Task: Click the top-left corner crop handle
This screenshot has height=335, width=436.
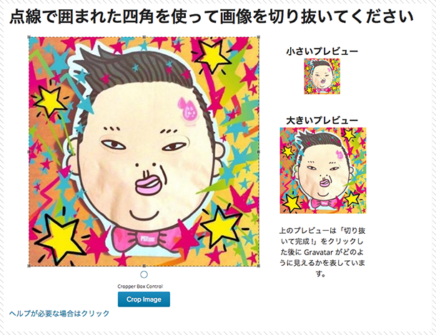Action: (29, 37)
